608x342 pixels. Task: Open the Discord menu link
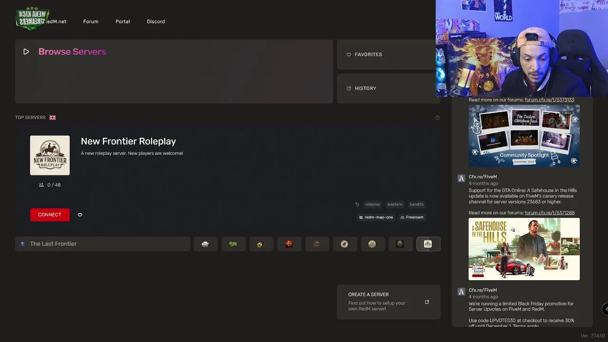point(156,21)
